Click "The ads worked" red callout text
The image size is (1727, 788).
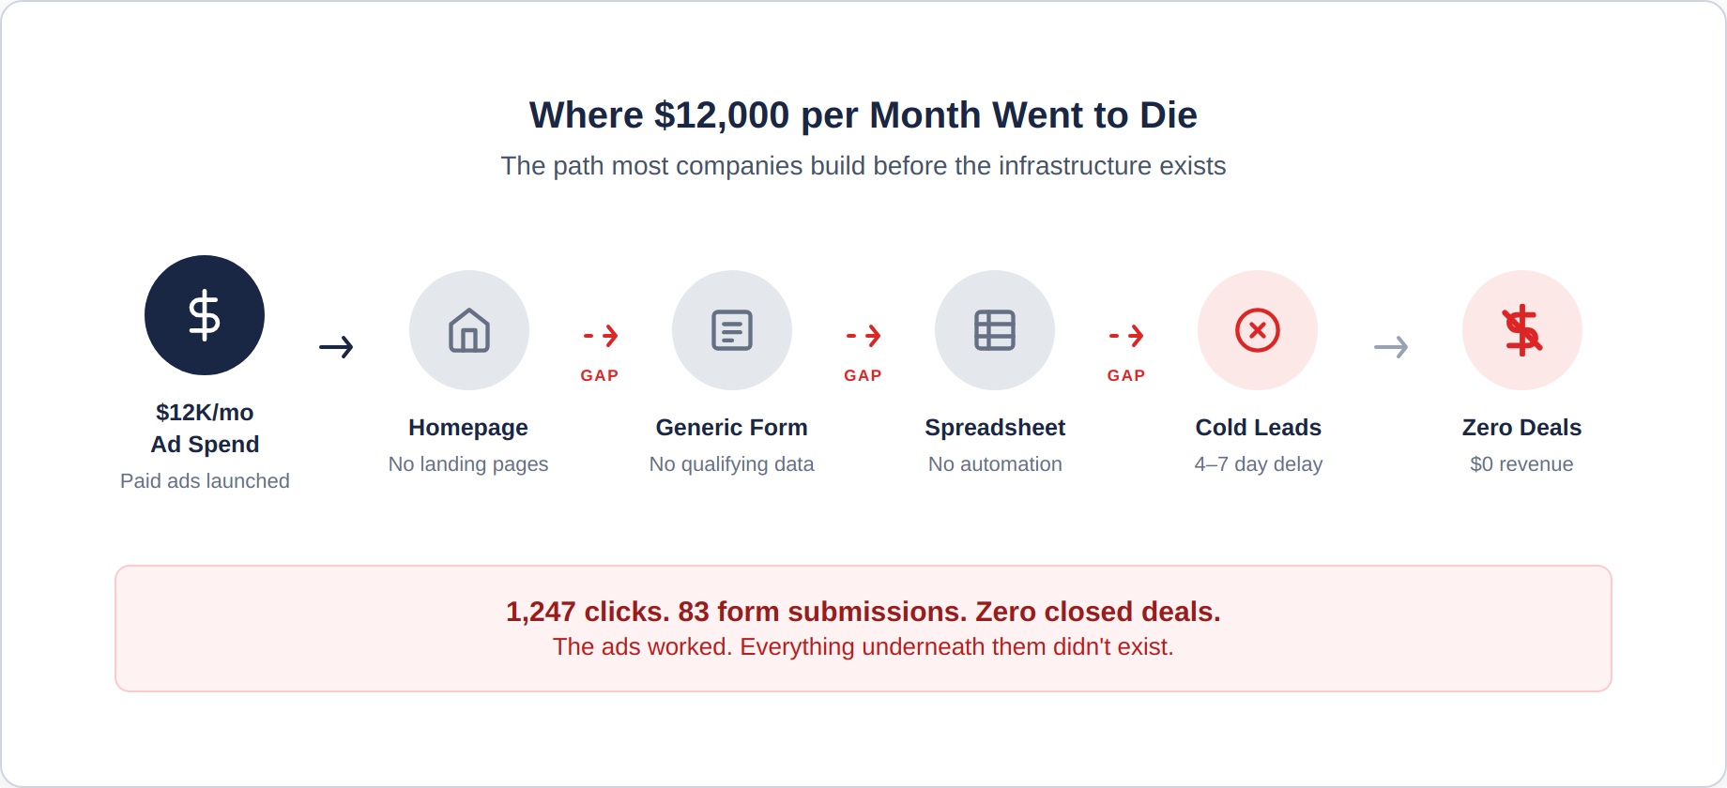point(863,647)
